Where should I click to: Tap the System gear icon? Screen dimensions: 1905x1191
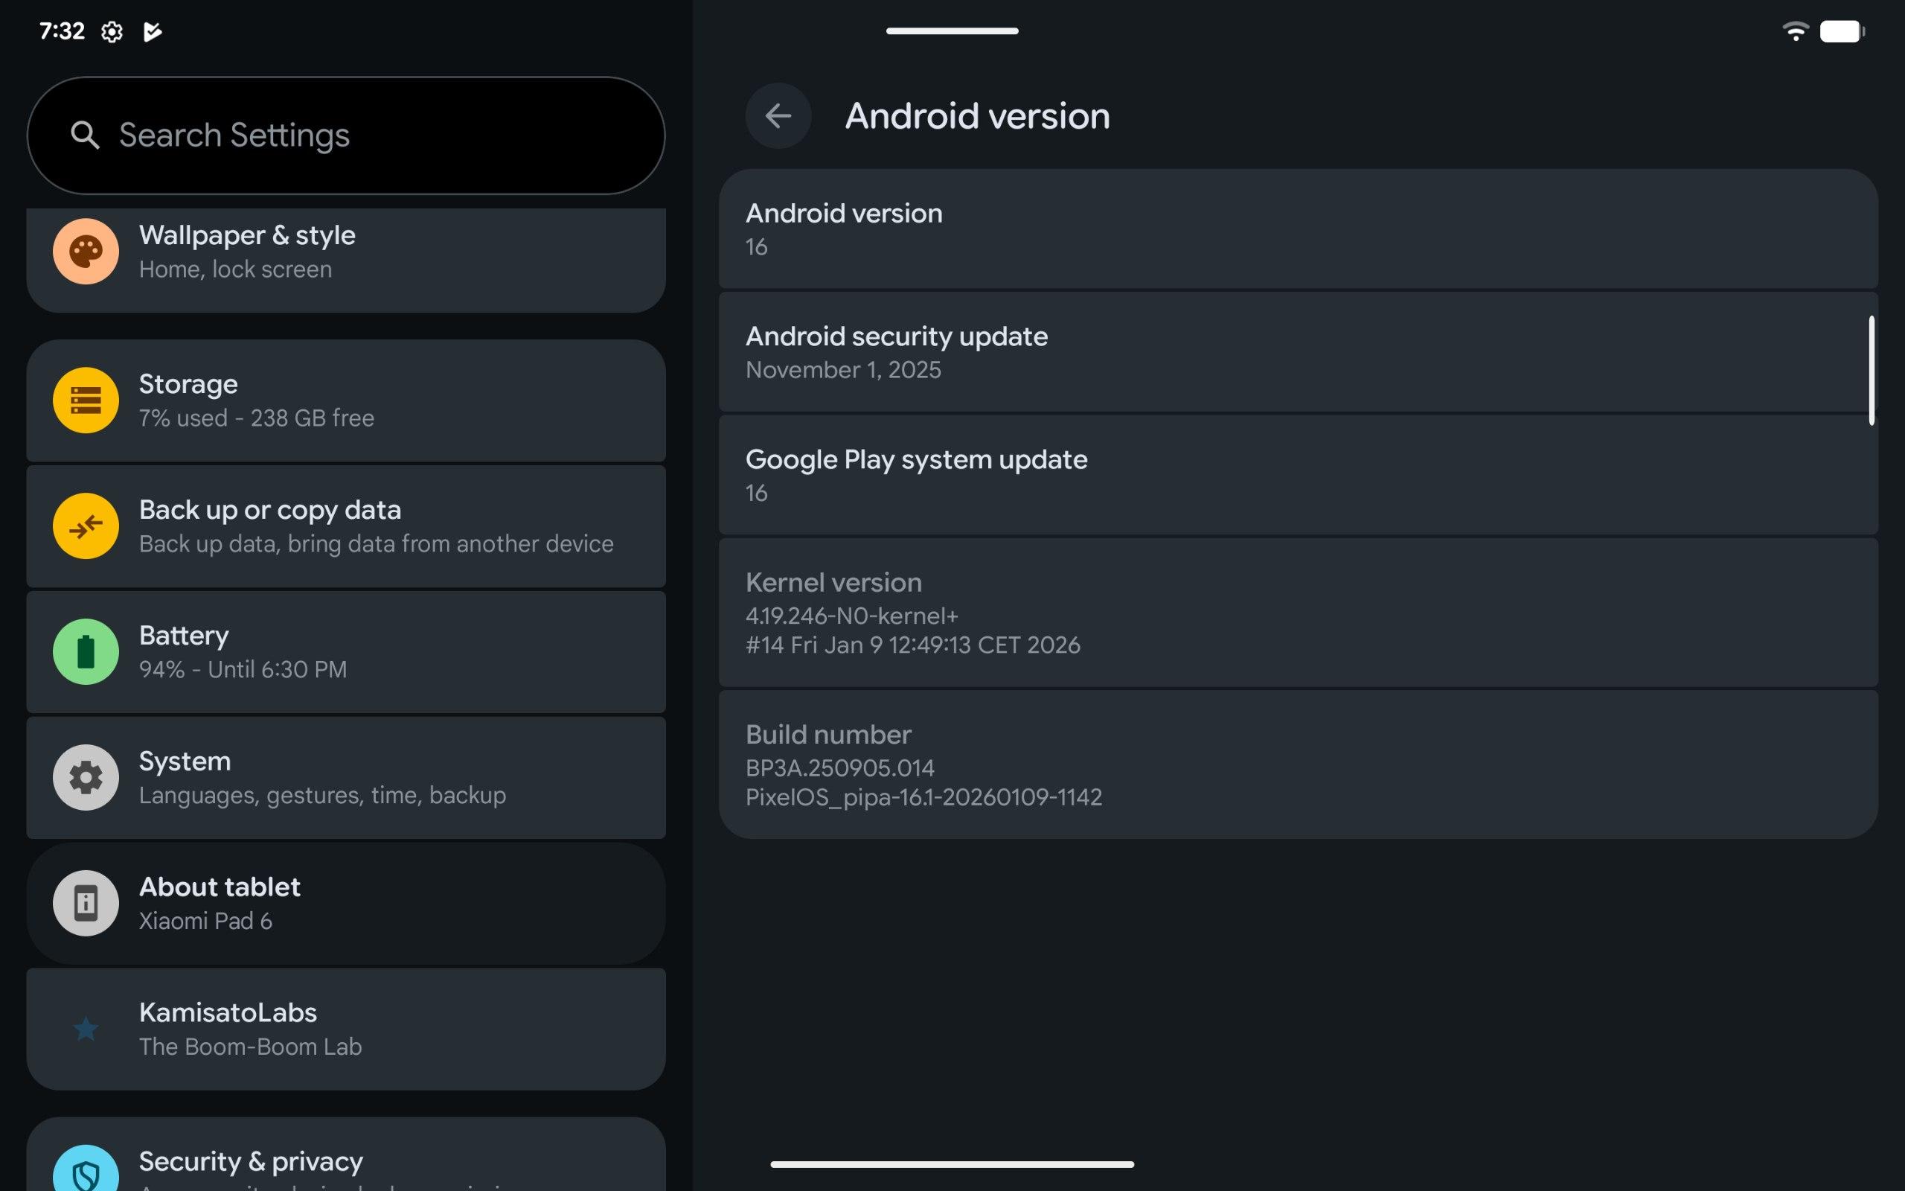pos(86,777)
